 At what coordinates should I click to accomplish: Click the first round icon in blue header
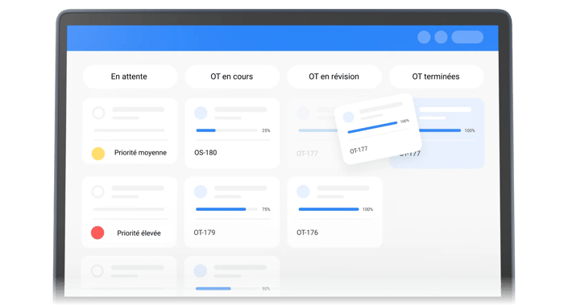click(424, 37)
